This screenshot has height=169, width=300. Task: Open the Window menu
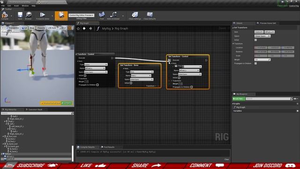click(25, 6)
